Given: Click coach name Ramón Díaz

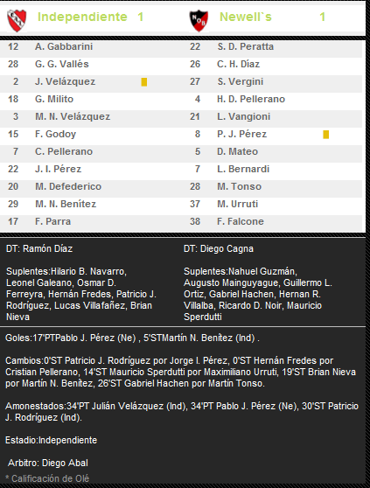Looking at the screenshot, I should 47,248.
